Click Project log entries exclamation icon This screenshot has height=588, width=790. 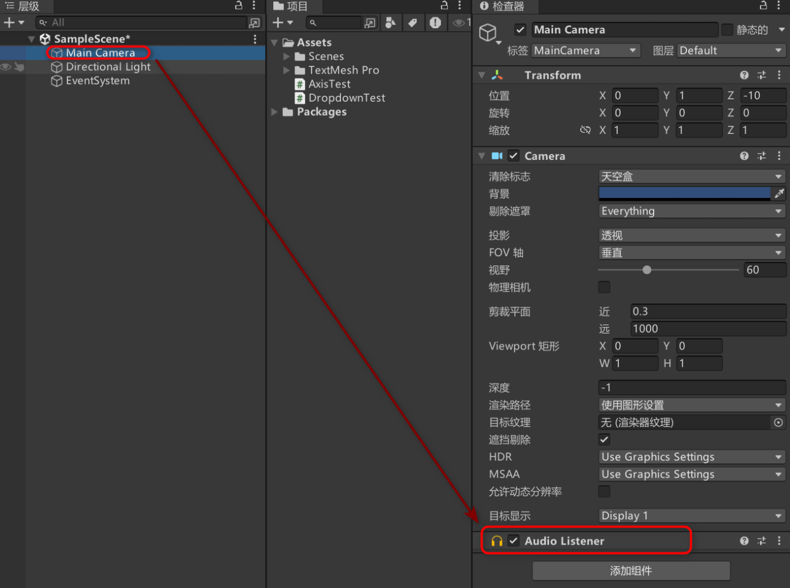point(435,22)
